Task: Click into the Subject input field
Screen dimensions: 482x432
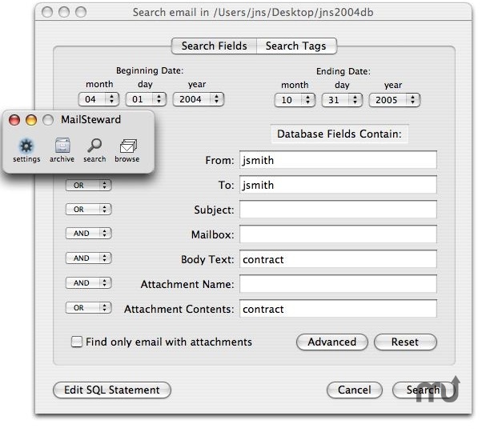Action: pos(338,210)
